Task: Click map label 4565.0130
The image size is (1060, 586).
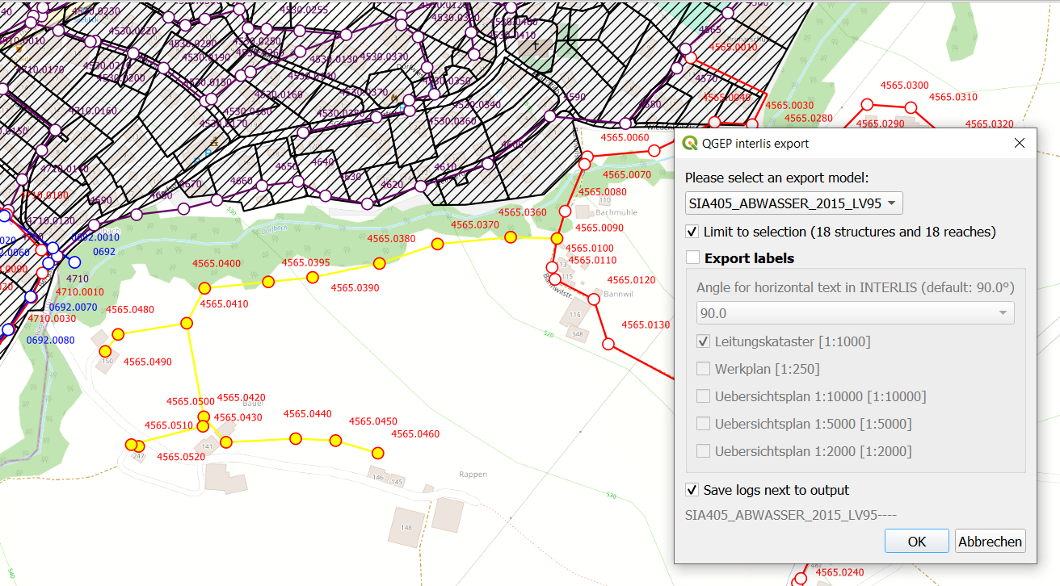Action: tap(646, 325)
